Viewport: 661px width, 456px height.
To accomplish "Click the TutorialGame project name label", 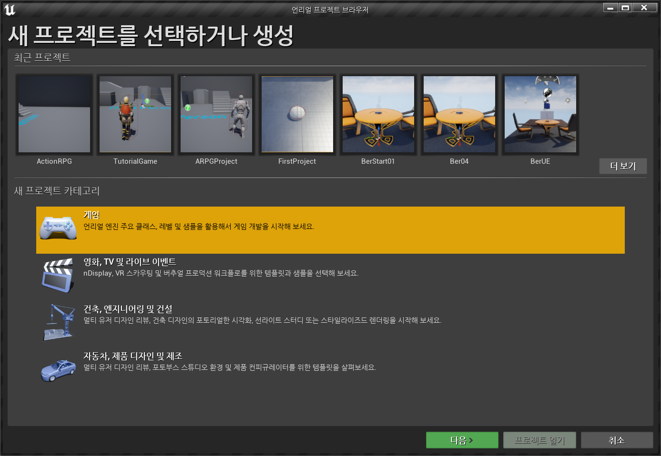I will click(x=135, y=161).
